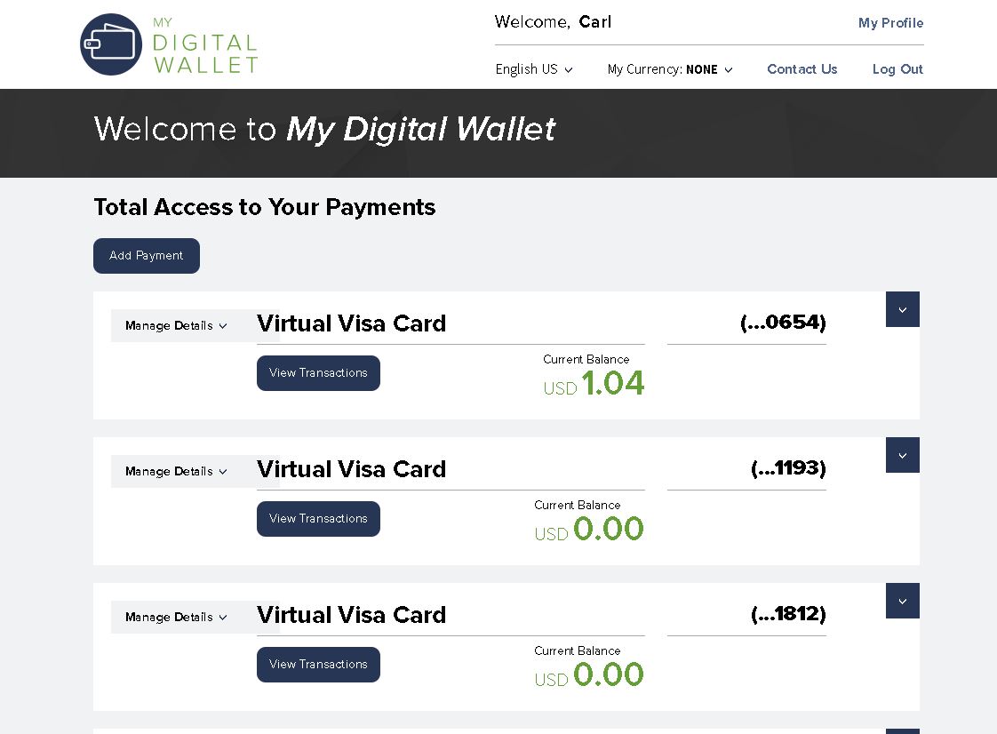The image size is (997, 734).
Task: View Transactions for card ending 0654
Action: click(x=318, y=373)
